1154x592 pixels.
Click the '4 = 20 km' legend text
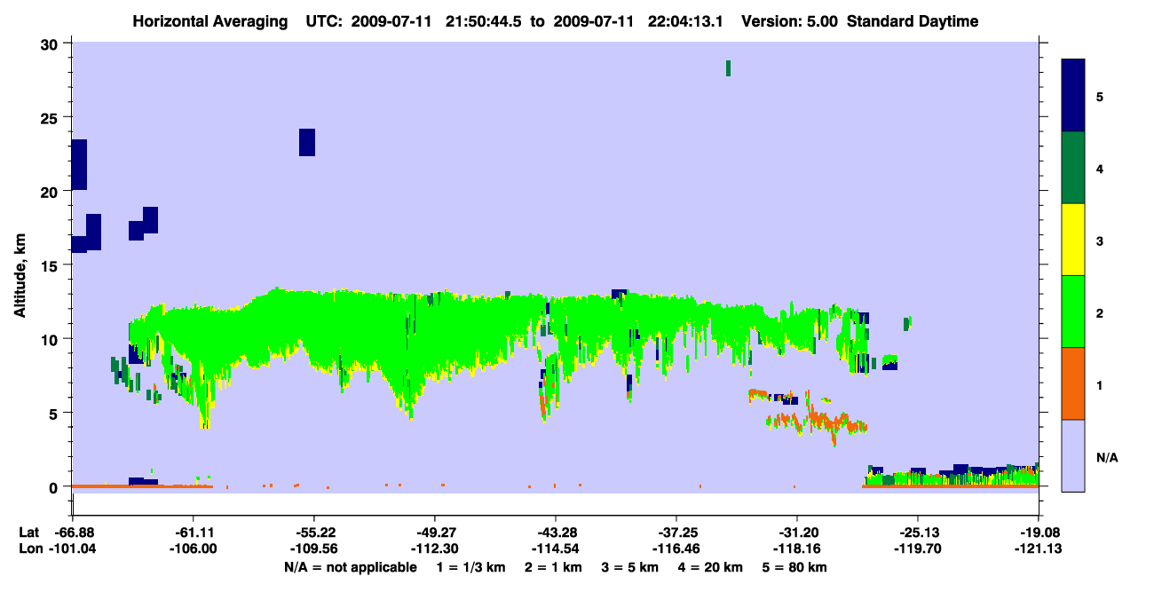[710, 567]
